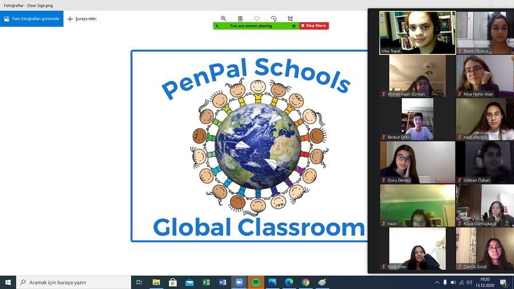Click muted mic icon beside Beste Elburus
This screenshot has height=289, width=514.
460,51
